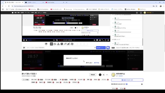165x93 pixels.
Task: Pause the live player
Action: click(x=24, y=40)
